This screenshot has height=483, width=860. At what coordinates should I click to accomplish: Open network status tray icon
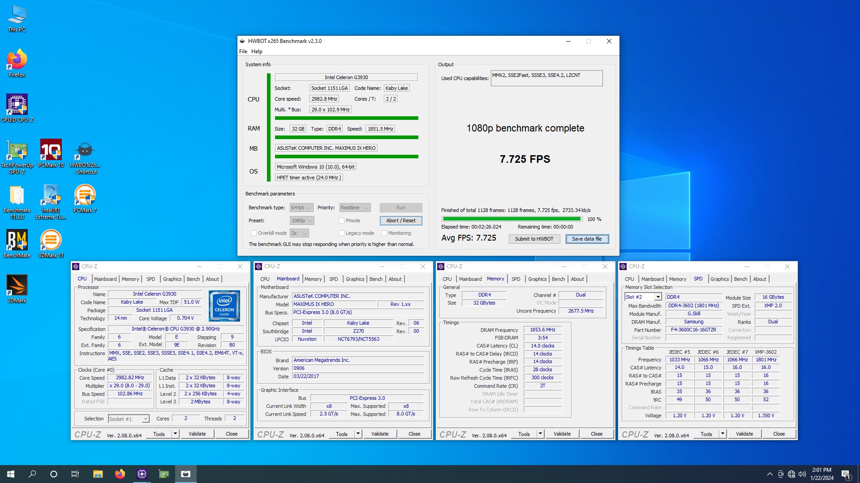click(x=791, y=474)
